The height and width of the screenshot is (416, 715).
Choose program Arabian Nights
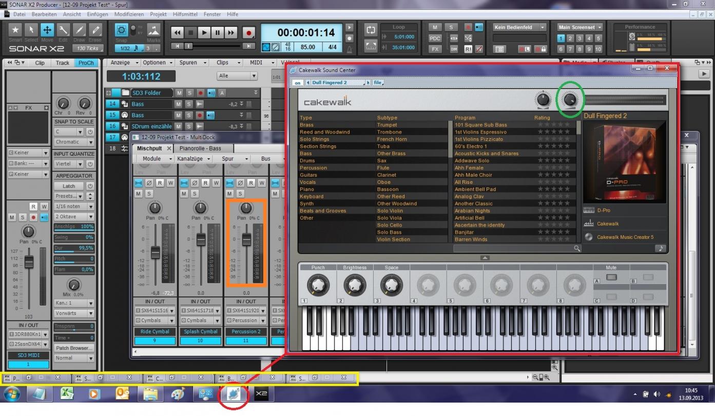coord(472,211)
